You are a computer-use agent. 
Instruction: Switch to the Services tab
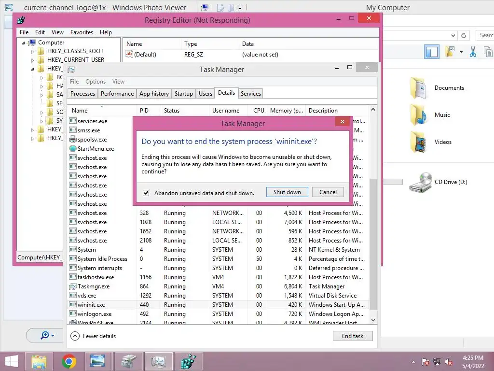(251, 94)
